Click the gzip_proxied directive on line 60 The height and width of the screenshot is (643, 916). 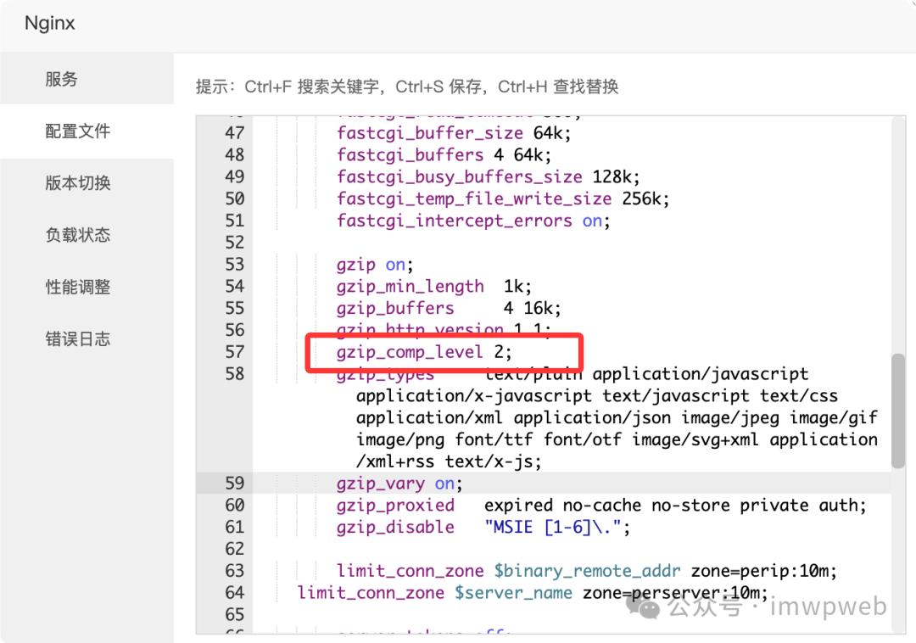tap(395, 506)
